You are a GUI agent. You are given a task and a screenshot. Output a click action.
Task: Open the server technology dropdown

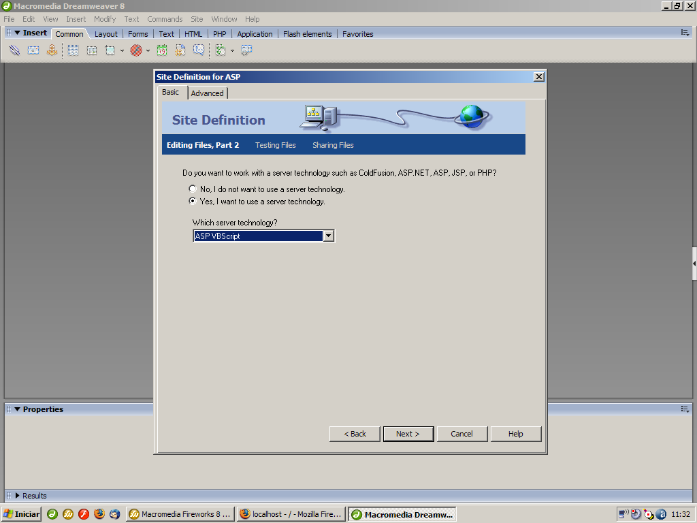329,236
